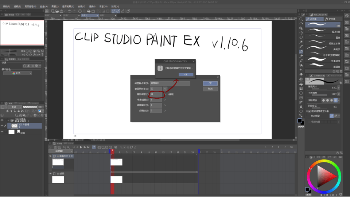Open the anti-aliasing dropdown arrow

tap(339, 100)
